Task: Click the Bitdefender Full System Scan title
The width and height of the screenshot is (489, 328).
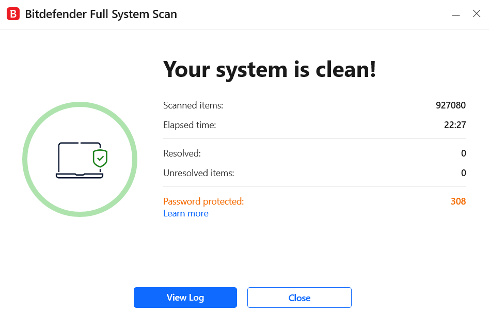Action: click(x=101, y=14)
